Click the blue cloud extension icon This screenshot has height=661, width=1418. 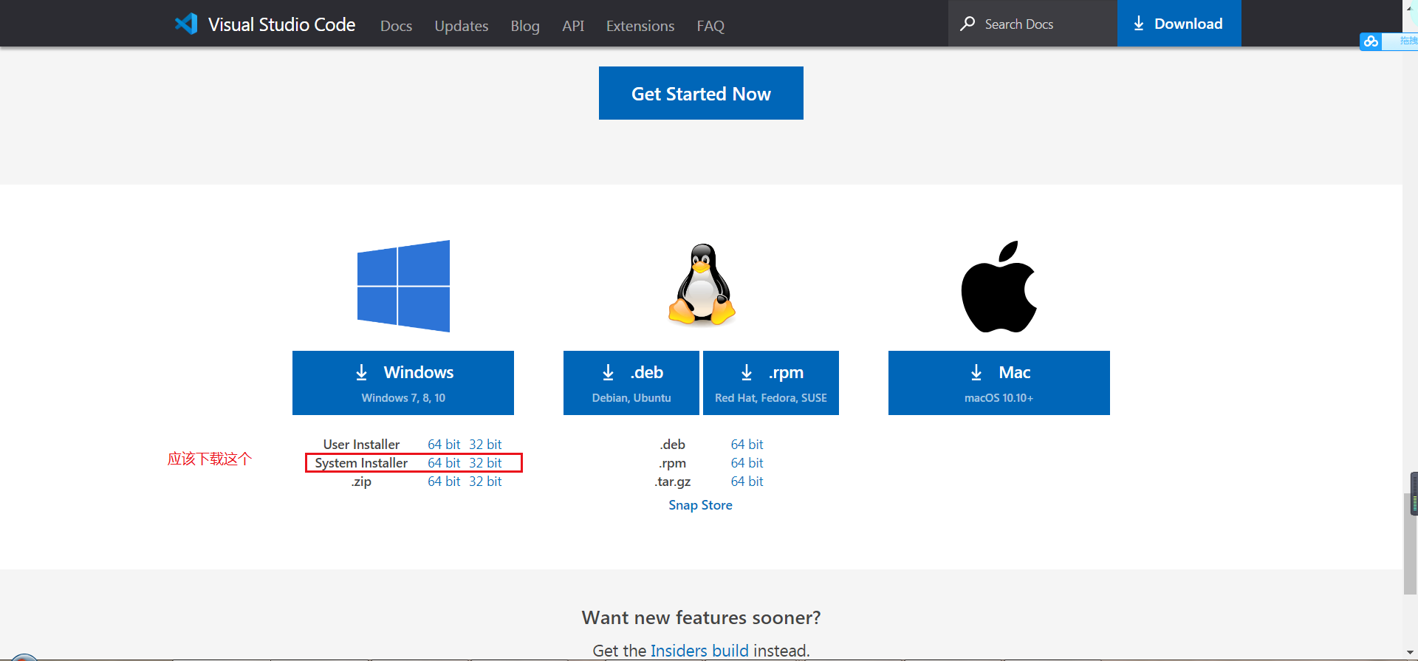pos(1371,41)
